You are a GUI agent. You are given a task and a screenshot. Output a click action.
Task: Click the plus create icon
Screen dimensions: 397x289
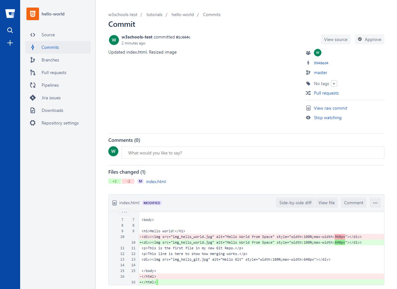point(10,43)
